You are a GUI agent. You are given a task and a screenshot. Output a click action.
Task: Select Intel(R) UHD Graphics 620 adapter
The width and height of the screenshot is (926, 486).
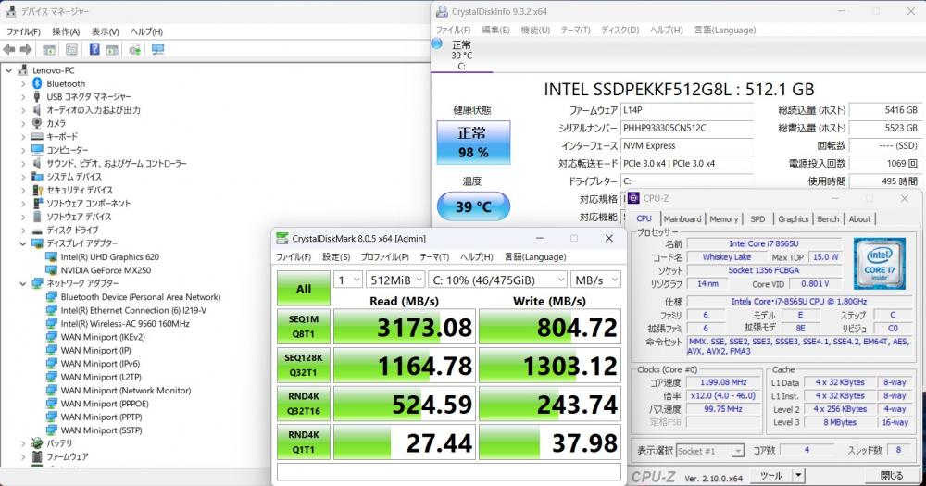[110, 256]
